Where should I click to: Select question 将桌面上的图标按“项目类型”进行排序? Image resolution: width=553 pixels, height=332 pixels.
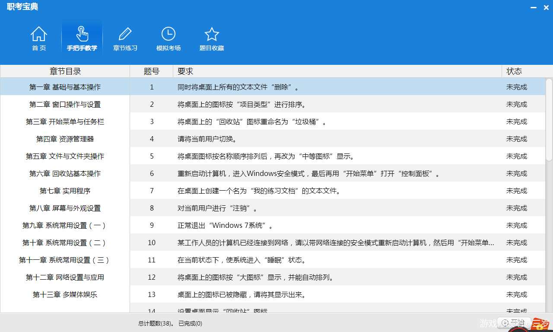click(x=337, y=104)
